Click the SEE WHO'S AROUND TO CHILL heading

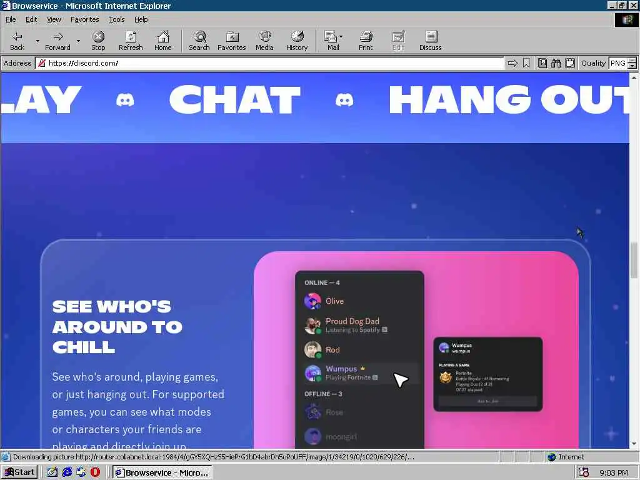pyautogui.click(x=117, y=326)
